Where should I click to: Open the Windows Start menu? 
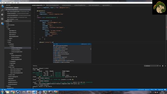[2, 92]
